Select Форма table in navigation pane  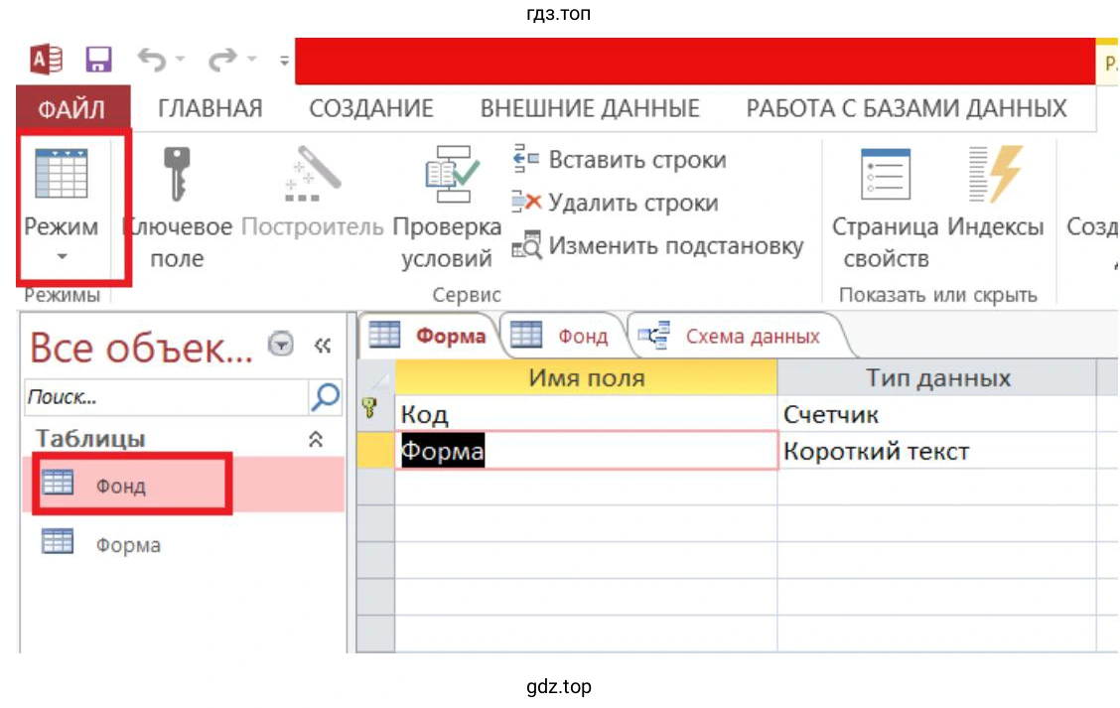(127, 545)
